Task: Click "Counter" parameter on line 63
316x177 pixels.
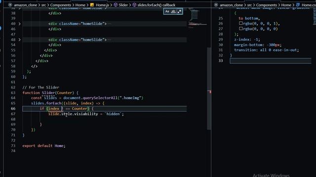Action: (x=64, y=93)
